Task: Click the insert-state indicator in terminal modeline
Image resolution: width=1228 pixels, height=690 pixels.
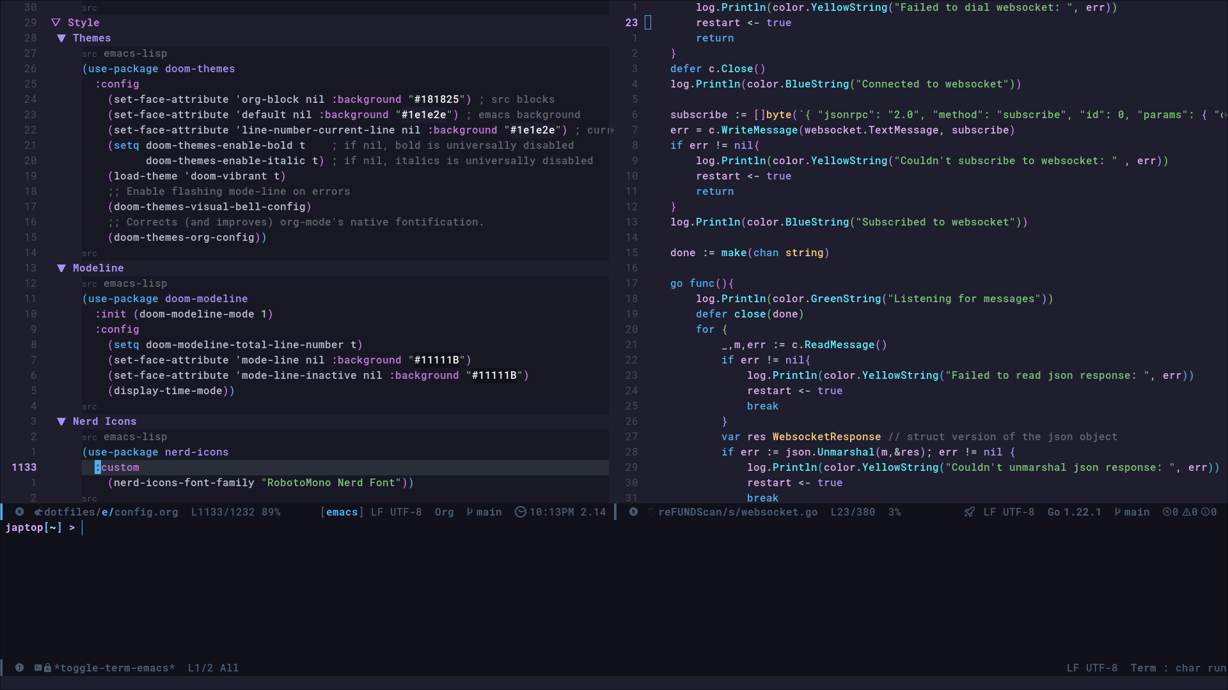Action: click(19, 668)
